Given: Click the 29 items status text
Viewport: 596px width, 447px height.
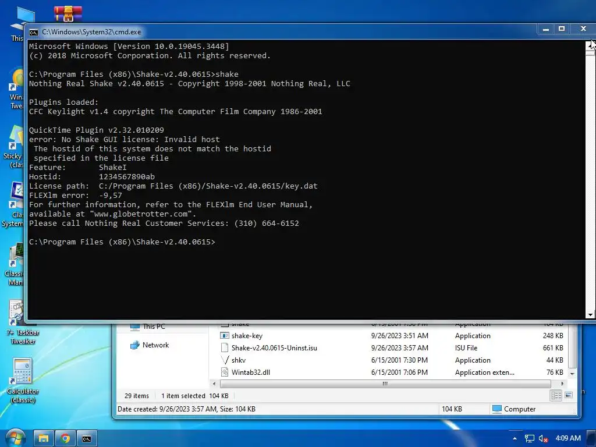Looking at the screenshot, I should pyautogui.click(x=136, y=396).
